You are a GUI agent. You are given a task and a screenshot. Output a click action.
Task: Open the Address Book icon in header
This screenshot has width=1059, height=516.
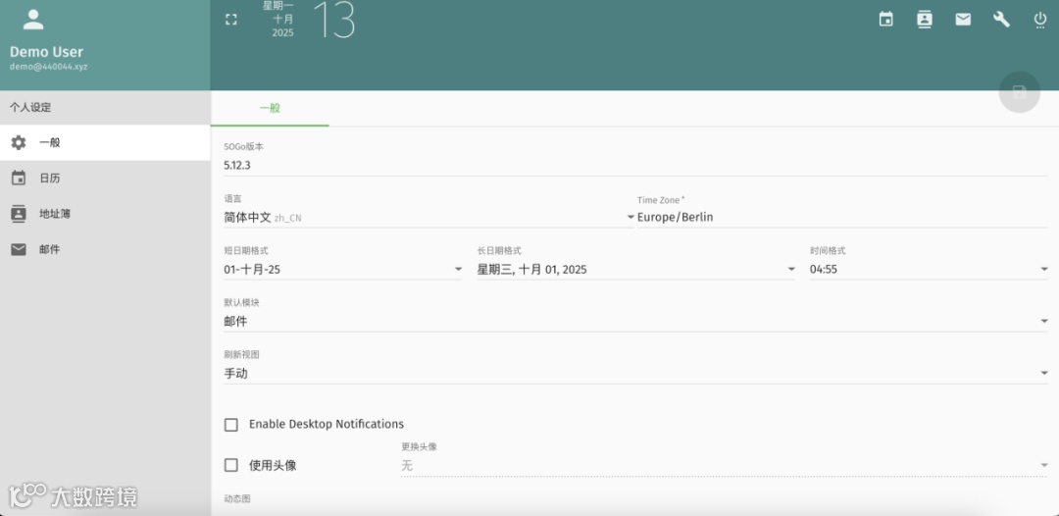924,20
